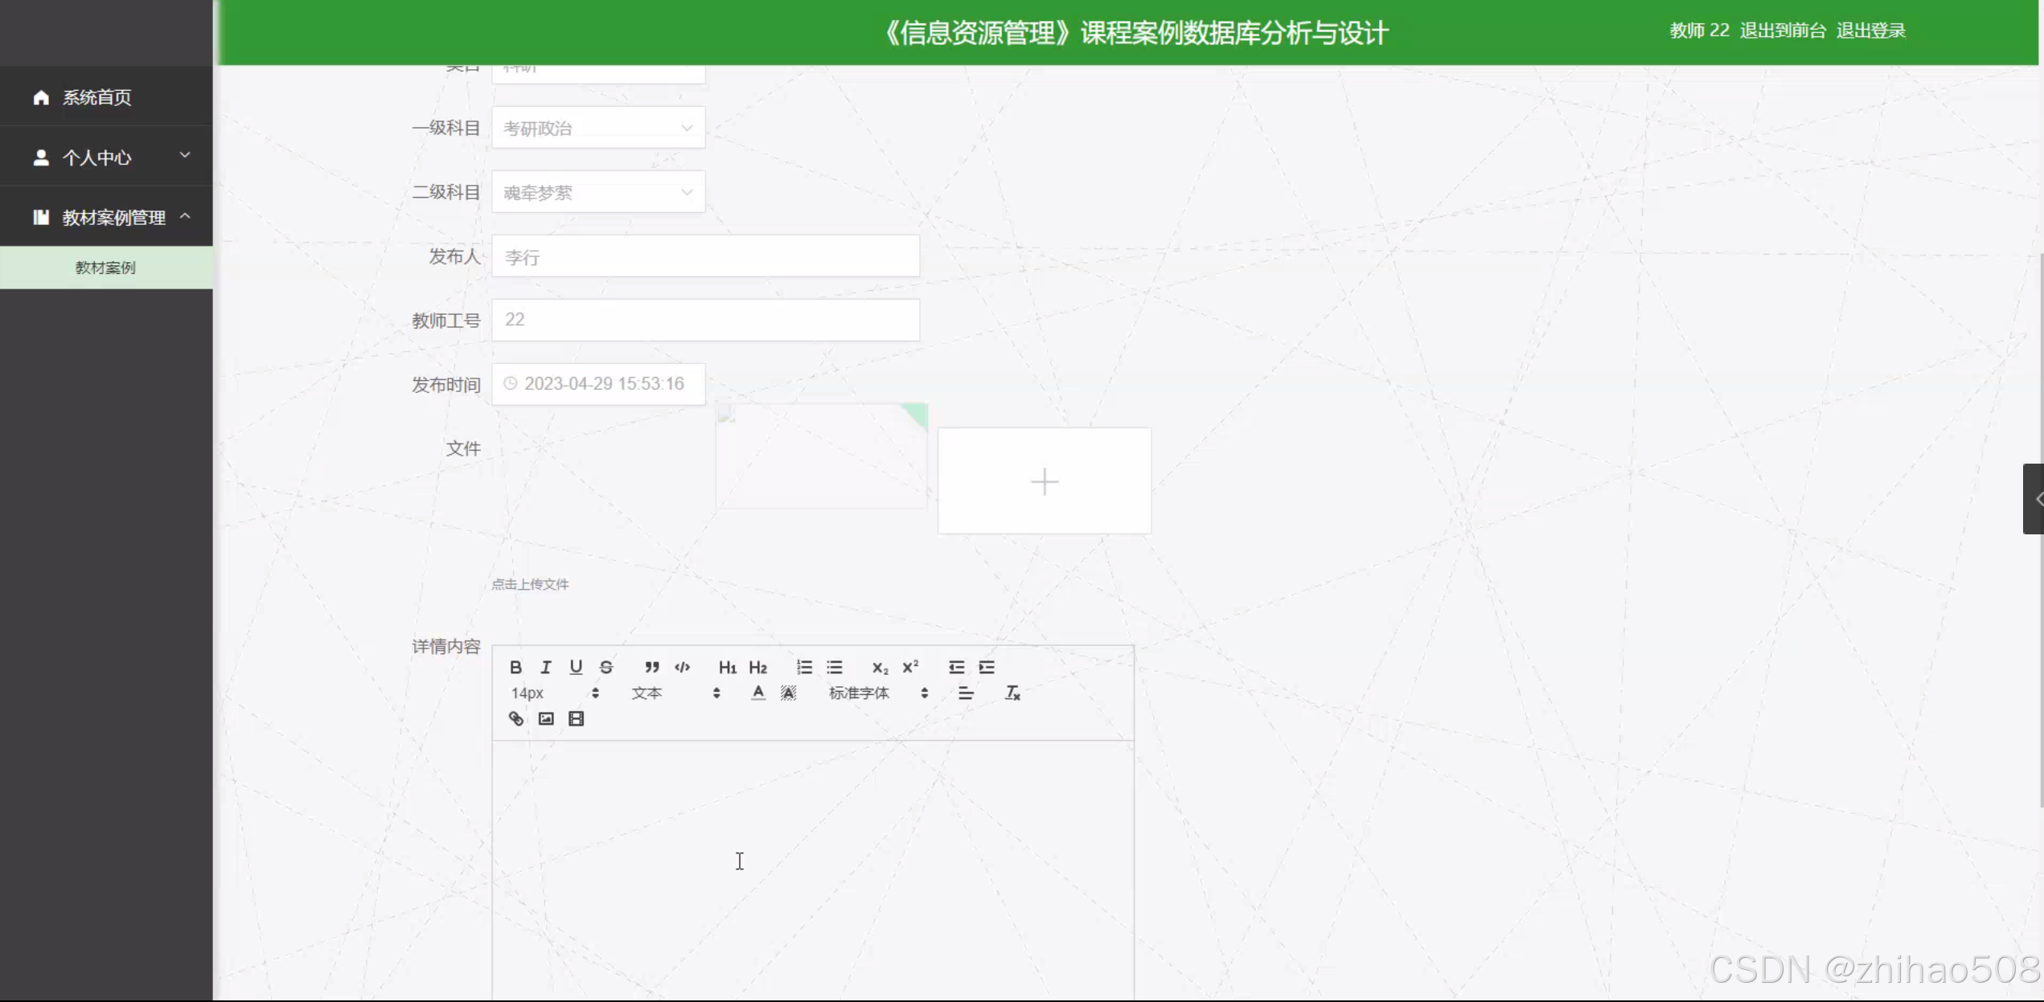Open the 二级科目 dropdown showing 魂牵梦萦
The width and height of the screenshot is (2044, 1002).
coord(598,192)
